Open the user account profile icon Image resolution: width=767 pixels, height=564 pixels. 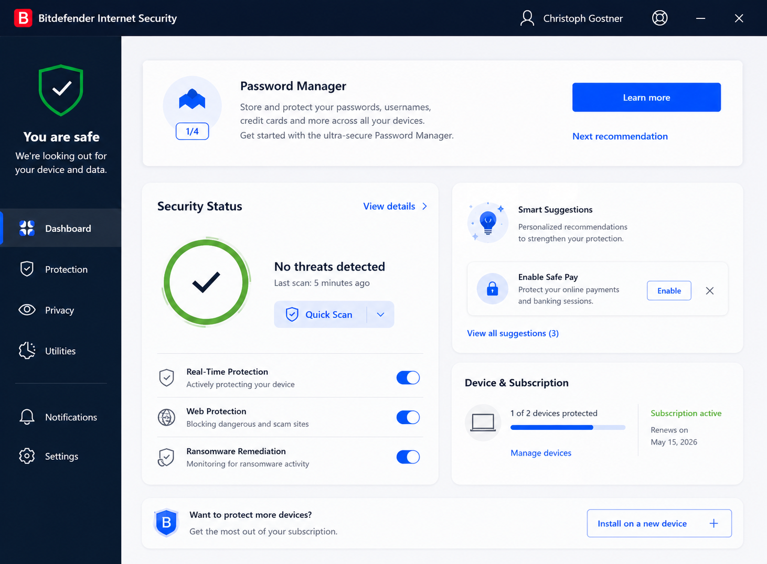click(x=527, y=18)
